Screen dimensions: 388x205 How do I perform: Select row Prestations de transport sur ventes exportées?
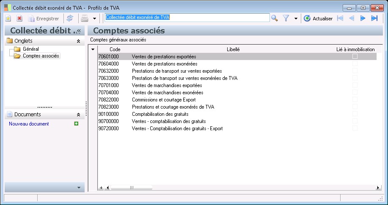point(237,71)
